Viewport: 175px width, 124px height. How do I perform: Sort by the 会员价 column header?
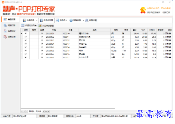[x=152, y=30]
